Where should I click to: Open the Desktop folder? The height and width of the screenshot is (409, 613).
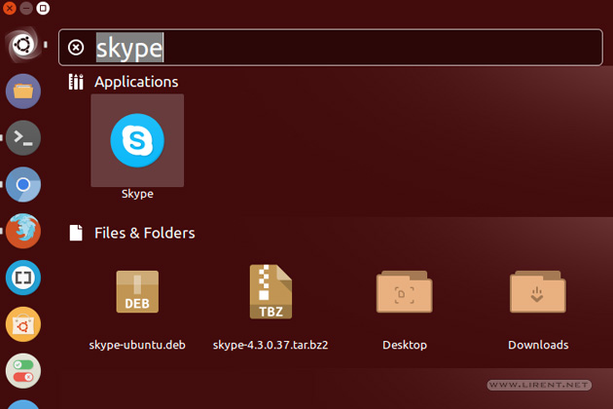tap(404, 291)
